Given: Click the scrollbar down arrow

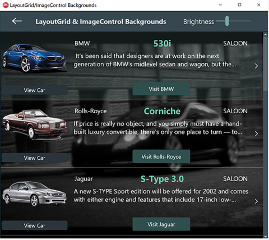Looking at the screenshot, I should [x=265, y=237].
